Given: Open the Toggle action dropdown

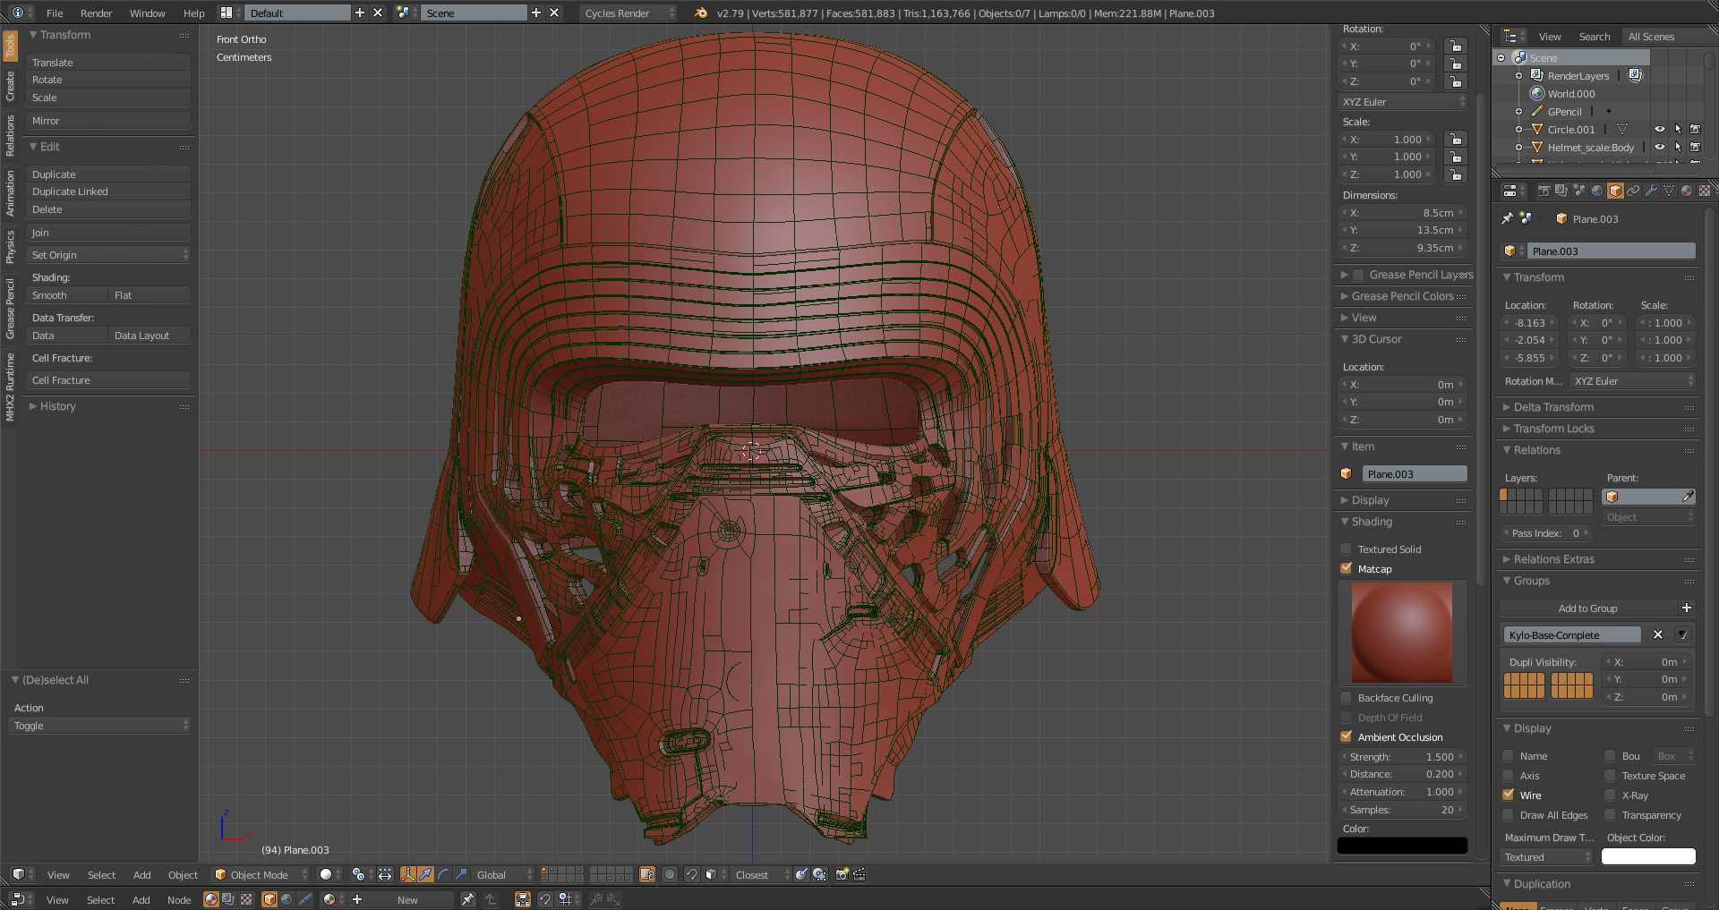Looking at the screenshot, I should coord(100,726).
